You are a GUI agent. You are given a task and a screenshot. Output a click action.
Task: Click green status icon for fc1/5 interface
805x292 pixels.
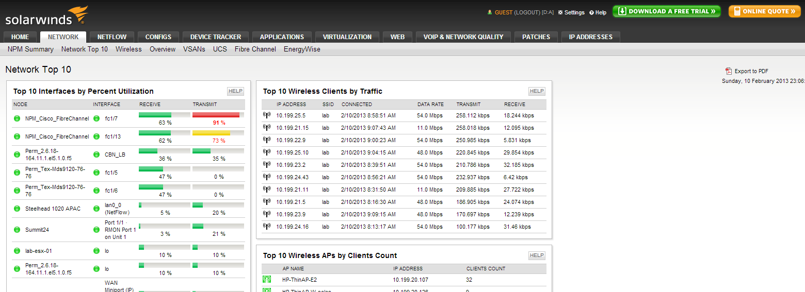[x=96, y=173]
